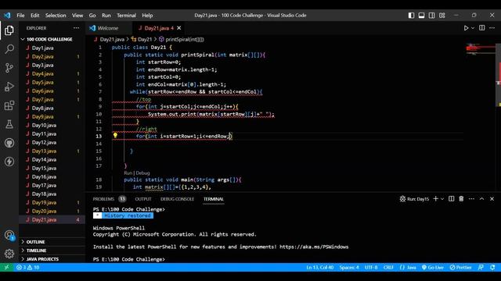Open launch profile dropdown next to plus
Image resolution: width=501 pixels, height=281 pixels.
tap(442, 199)
